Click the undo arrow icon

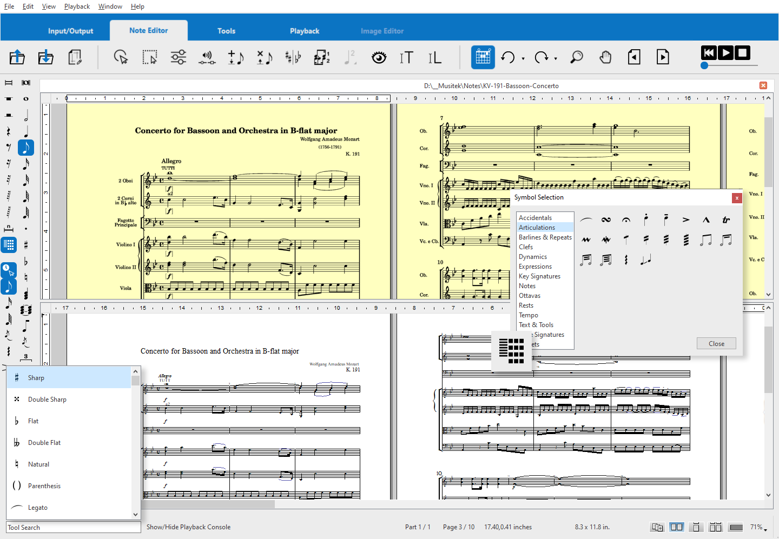coord(508,57)
